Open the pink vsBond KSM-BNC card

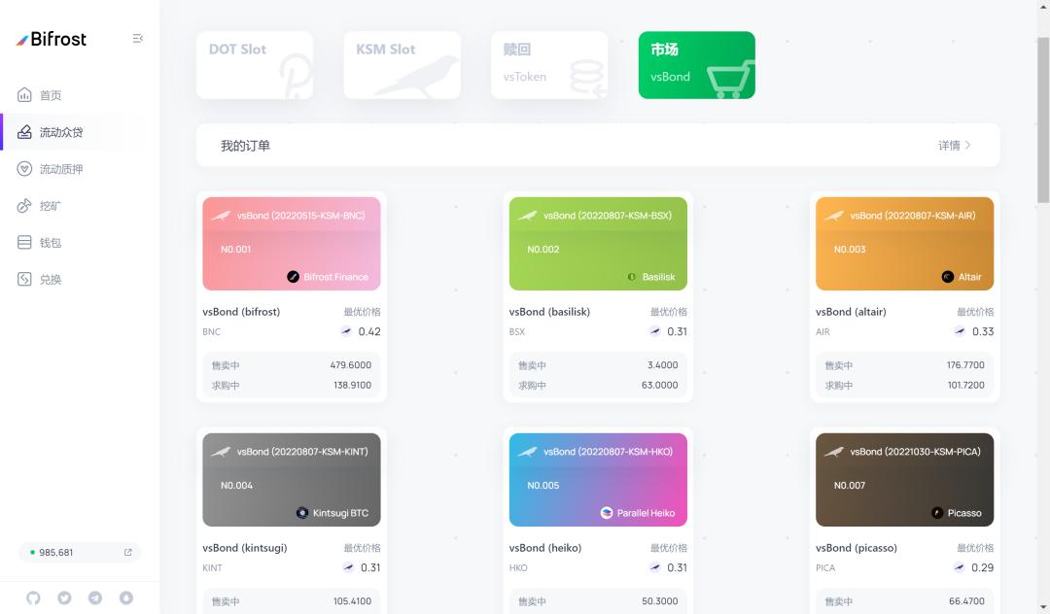[x=291, y=244]
